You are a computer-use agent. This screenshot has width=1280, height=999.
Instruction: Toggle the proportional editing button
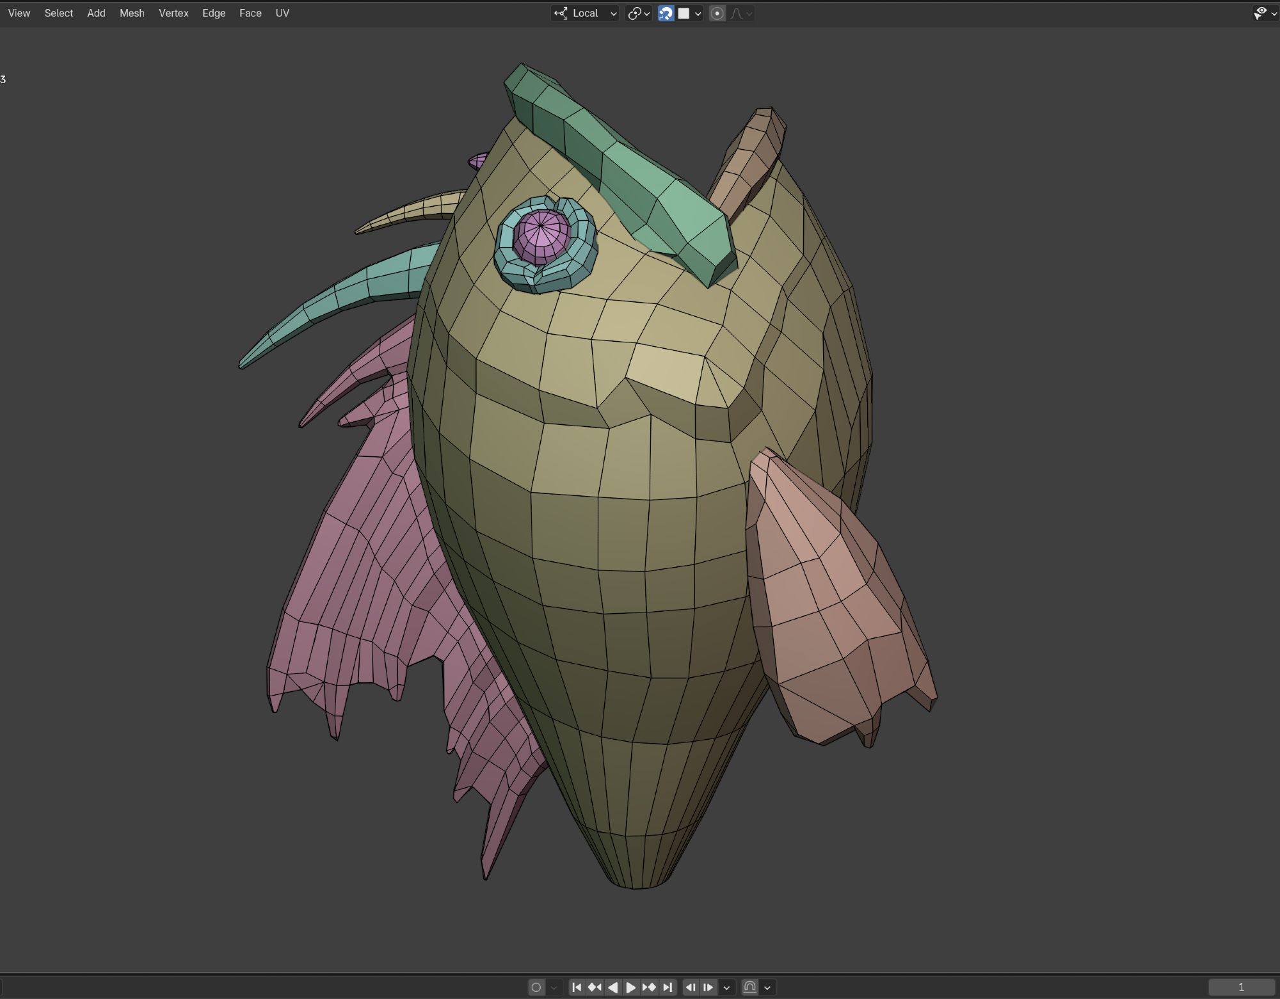(x=717, y=13)
